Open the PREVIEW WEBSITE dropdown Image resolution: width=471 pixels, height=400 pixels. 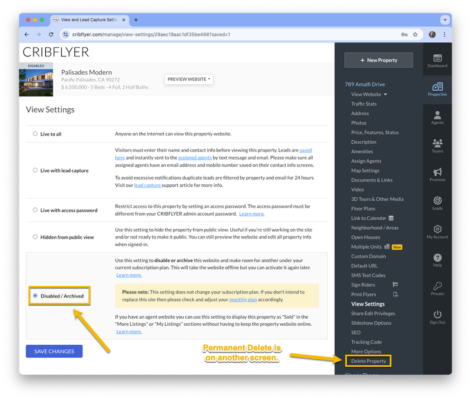188,80
